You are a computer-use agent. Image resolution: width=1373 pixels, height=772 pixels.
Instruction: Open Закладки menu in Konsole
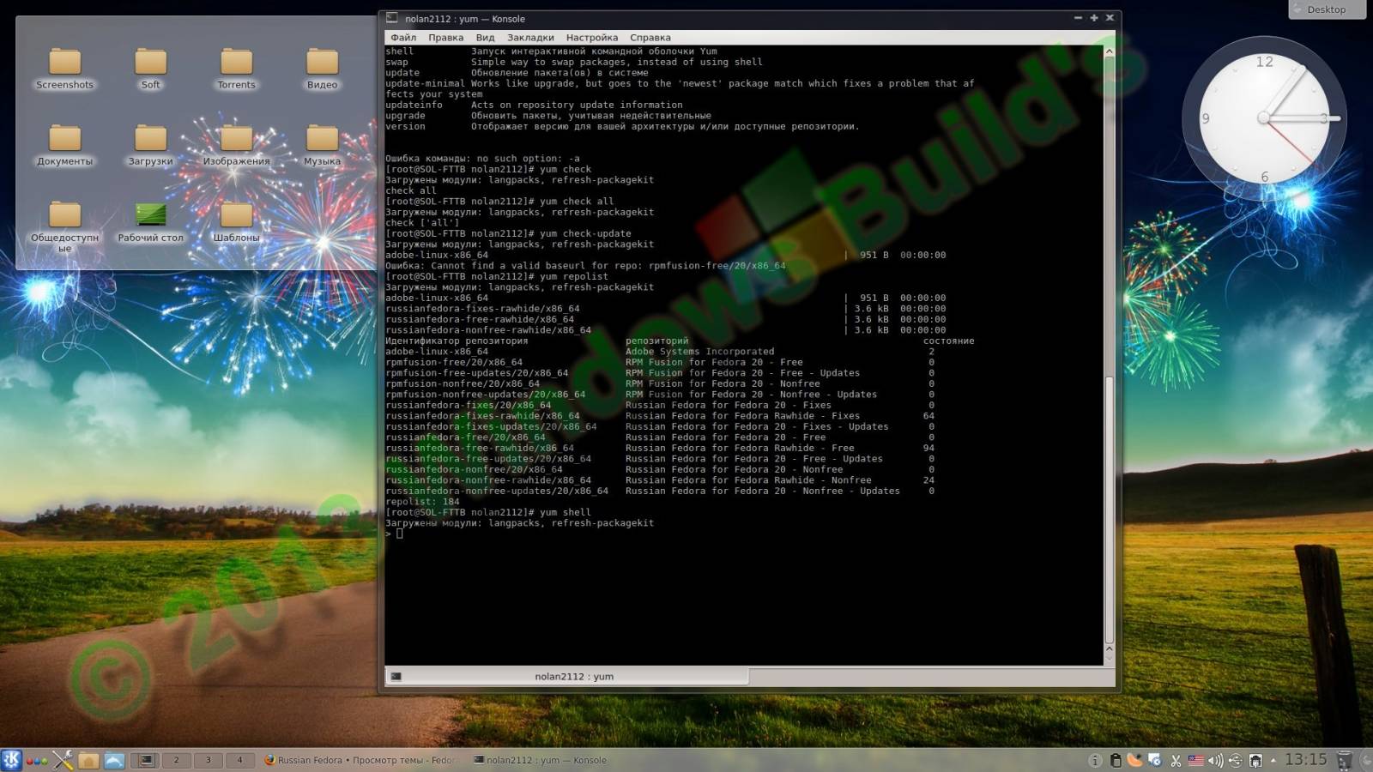click(x=530, y=38)
